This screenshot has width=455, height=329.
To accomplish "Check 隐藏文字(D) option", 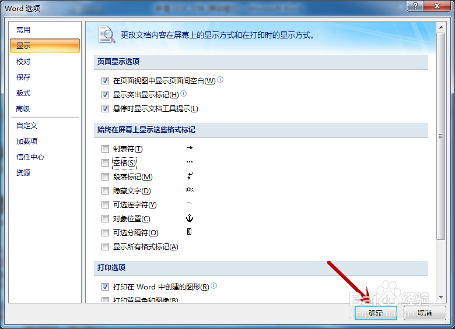I will [x=105, y=191].
